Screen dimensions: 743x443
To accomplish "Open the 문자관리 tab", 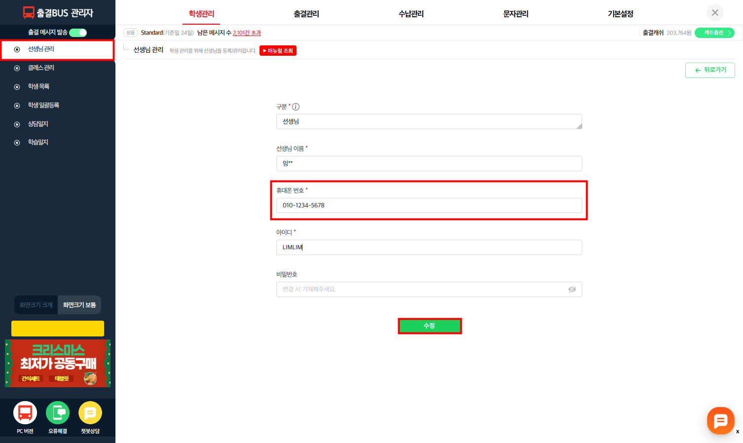I will pos(516,14).
